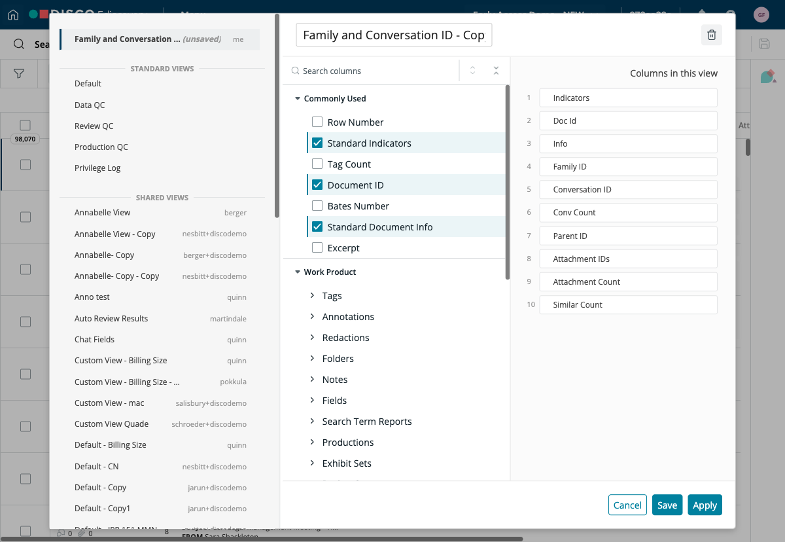This screenshot has height=542, width=785.
Task: Select the Parent ID column entry
Action: pos(628,236)
